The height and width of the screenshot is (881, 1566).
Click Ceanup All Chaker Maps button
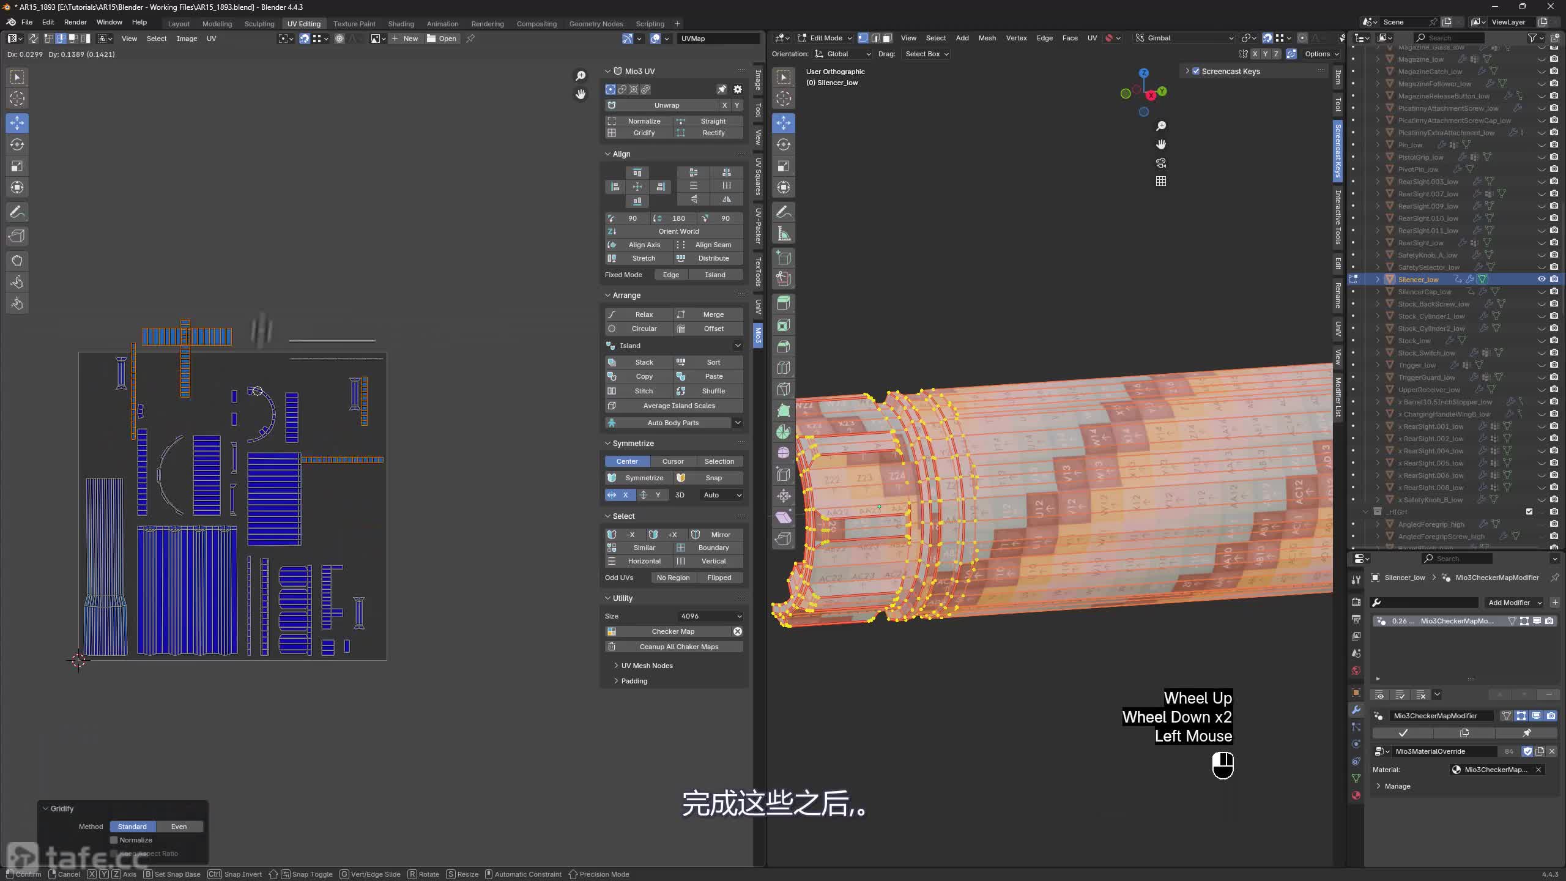click(674, 647)
